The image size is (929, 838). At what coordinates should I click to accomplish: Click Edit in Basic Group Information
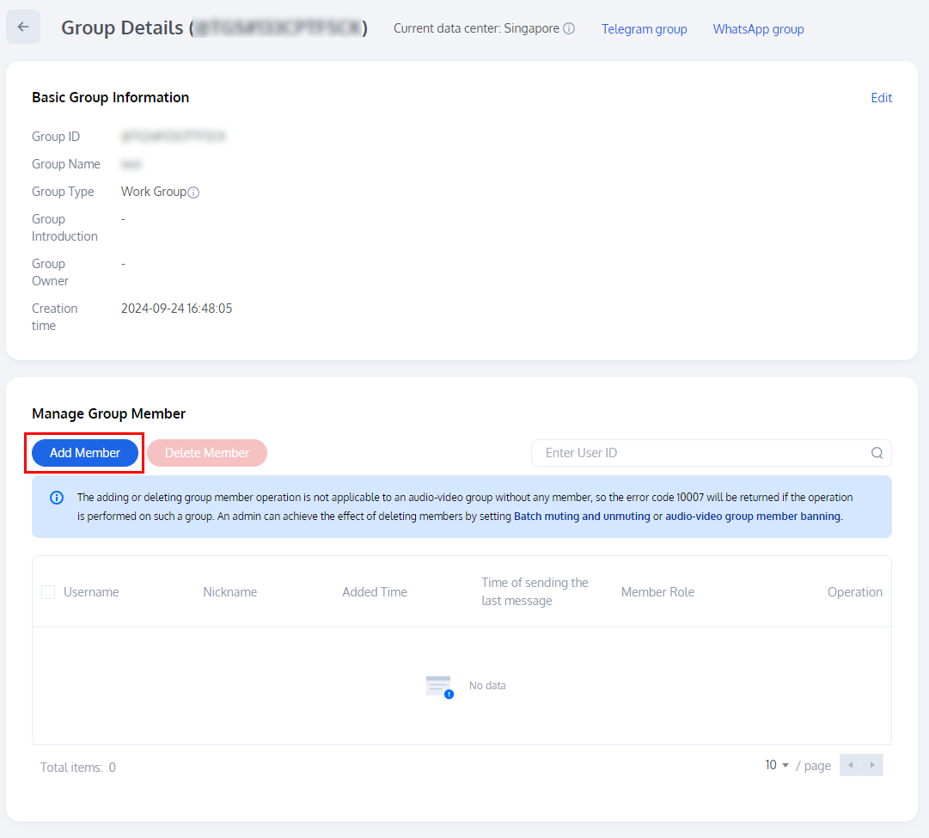pyautogui.click(x=881, y=98)
